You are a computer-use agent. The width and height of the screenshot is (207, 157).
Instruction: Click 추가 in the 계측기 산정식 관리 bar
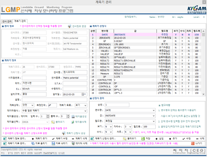[173, 139]
